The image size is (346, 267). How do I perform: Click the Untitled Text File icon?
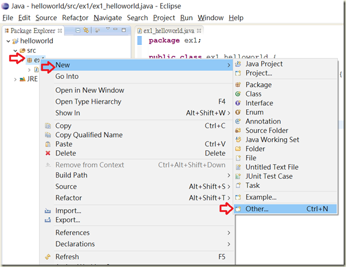point(238,167)
